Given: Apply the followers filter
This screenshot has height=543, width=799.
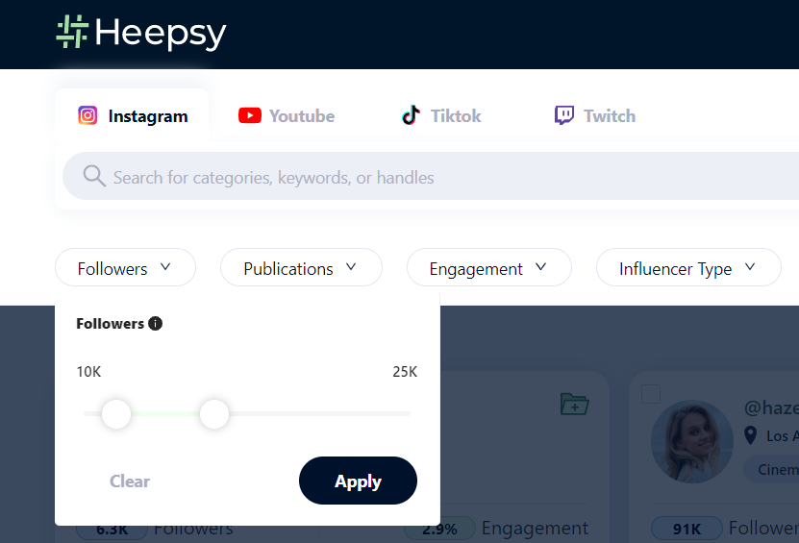Looking at the screenshot, I should (x=358, y=481).
